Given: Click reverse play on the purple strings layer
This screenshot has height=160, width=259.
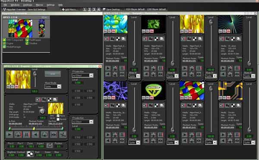Looking at the screenshot, I should point(108,141).
